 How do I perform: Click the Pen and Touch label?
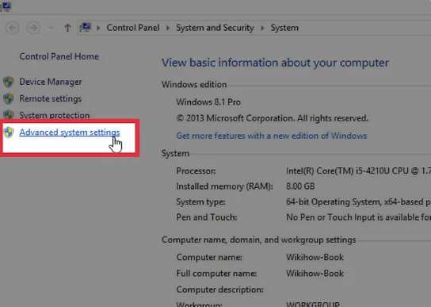pos(207,217)
